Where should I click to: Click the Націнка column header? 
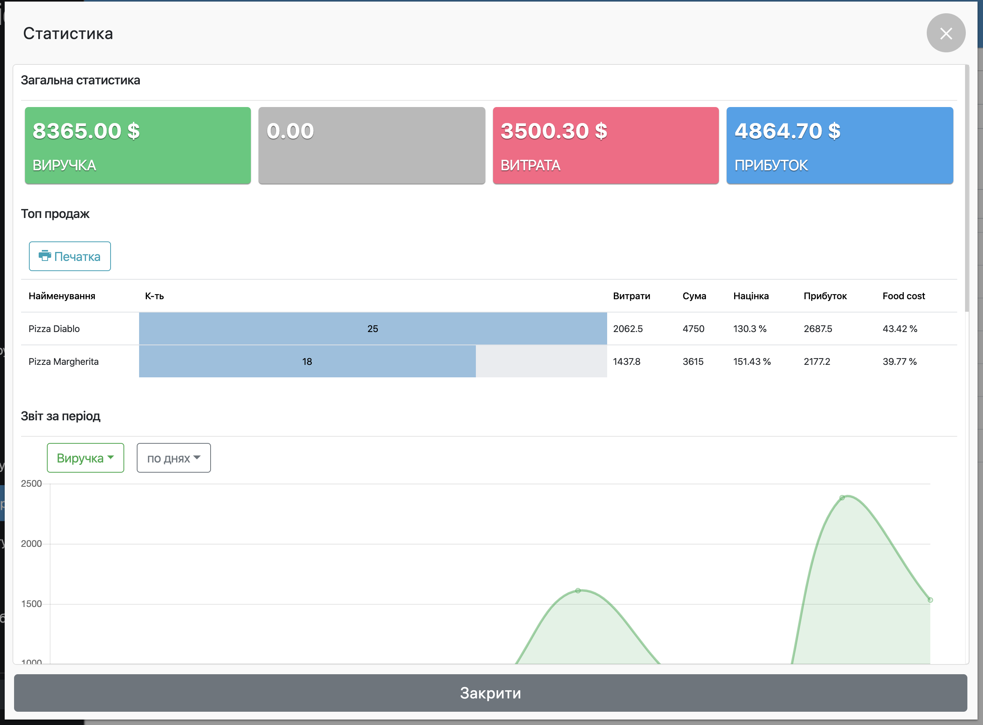point(751,296)
